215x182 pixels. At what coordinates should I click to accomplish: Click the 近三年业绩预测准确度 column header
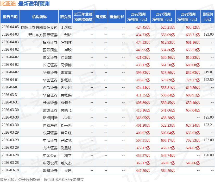click(x=83, y=17)
